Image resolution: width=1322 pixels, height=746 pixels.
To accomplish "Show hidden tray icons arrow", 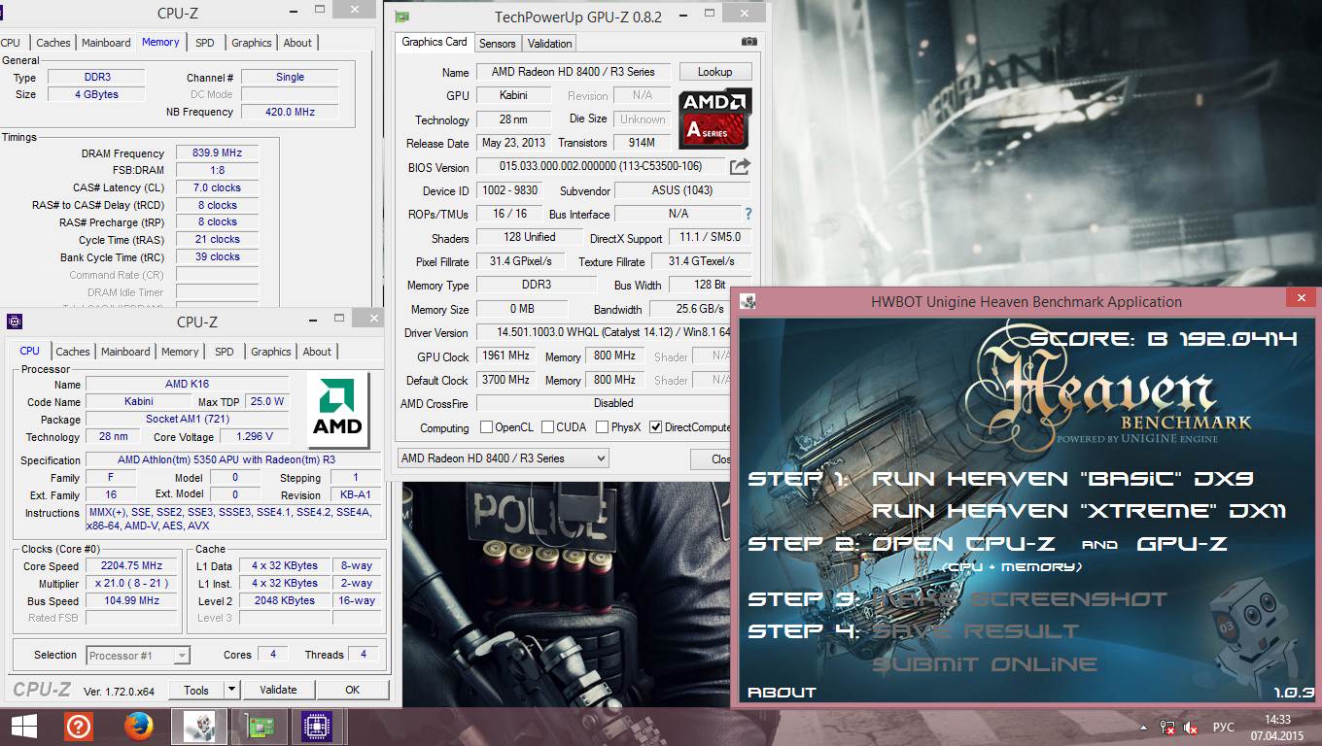I will [x=1144, y=727].
